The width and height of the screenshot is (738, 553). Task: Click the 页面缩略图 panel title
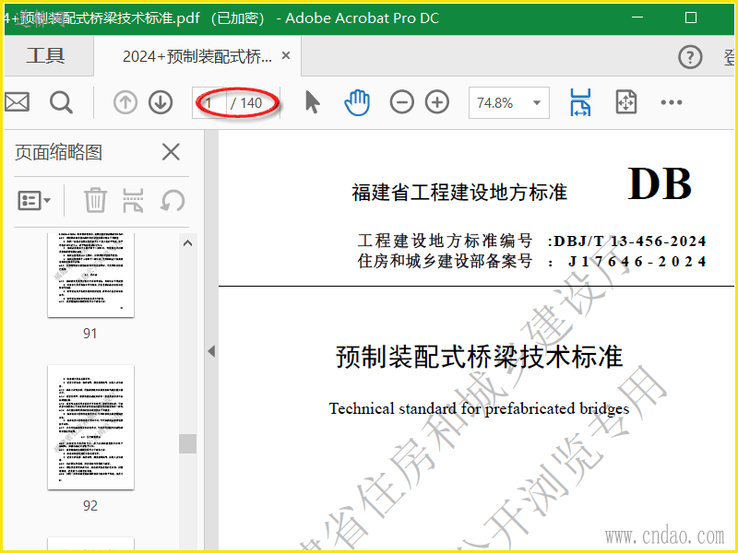(x=58, y=152)
